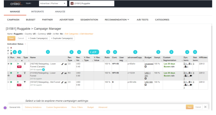Viewport: 216px width, 115px height.
Task: Uncheck the checkbox for campaign 192749
Action: tap(8, 64)
